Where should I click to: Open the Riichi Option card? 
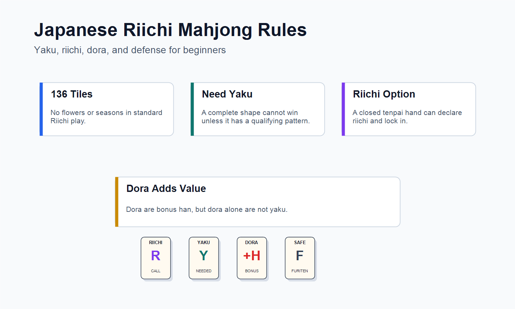409,109
